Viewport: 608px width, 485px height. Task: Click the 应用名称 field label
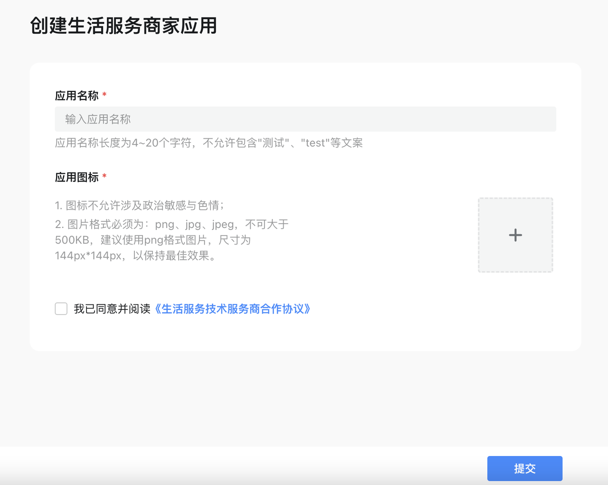click(x=76, y=96)
